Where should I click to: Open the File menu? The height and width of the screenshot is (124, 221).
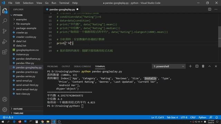pos(10,3)
